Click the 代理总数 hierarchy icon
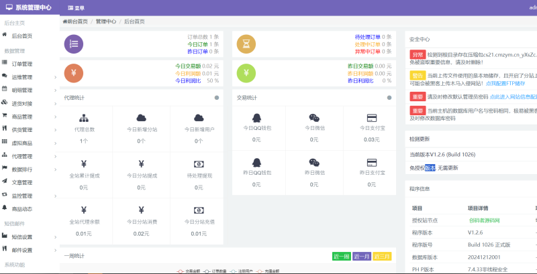This screenshot has width=537, height=274. (84, 118)
